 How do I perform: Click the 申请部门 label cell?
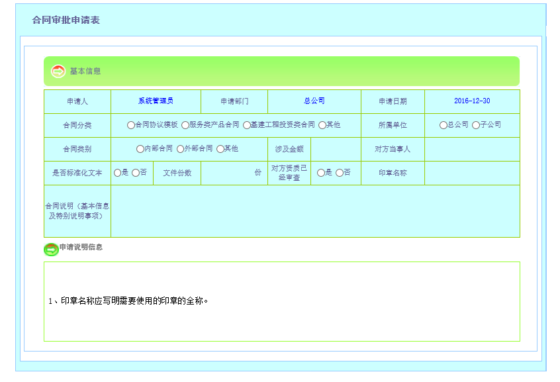(x=234, y=101)
